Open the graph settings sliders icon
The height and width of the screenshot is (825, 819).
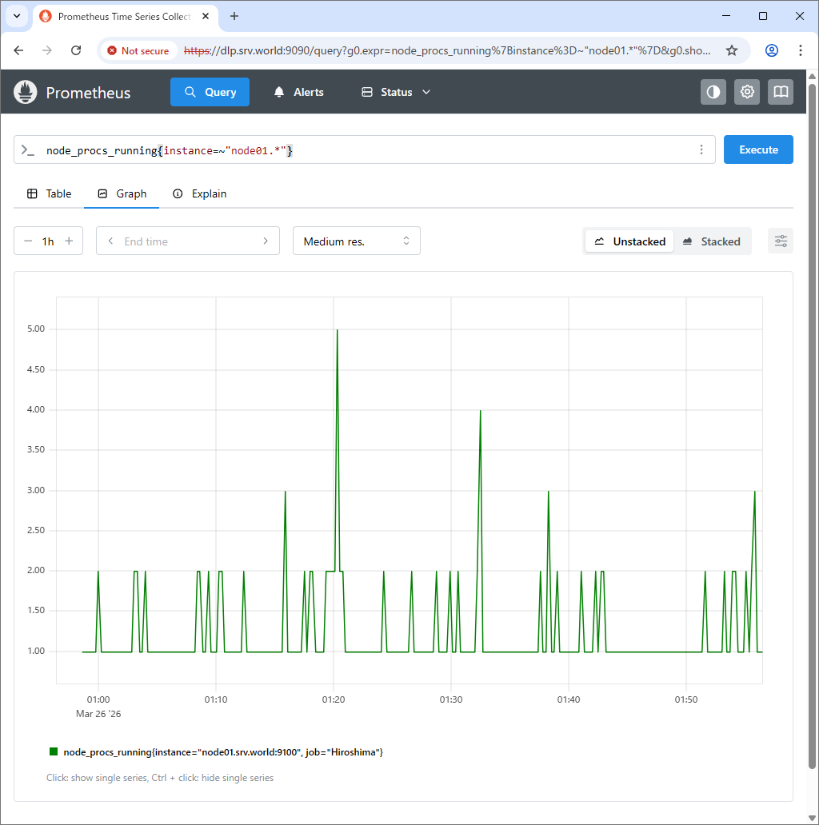[781, 241]
